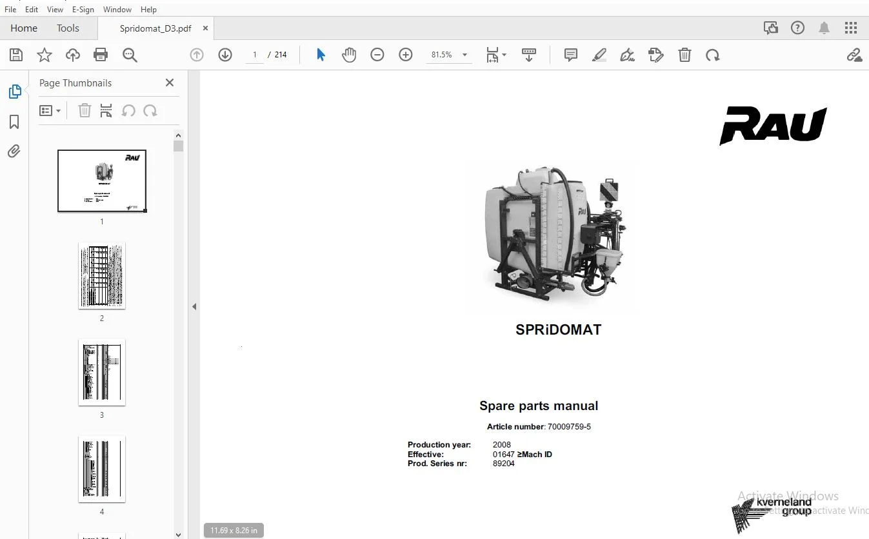Select the page 4 thumbnail
Image resolution: width=869 pixels, height=539 pixels.
102,469
